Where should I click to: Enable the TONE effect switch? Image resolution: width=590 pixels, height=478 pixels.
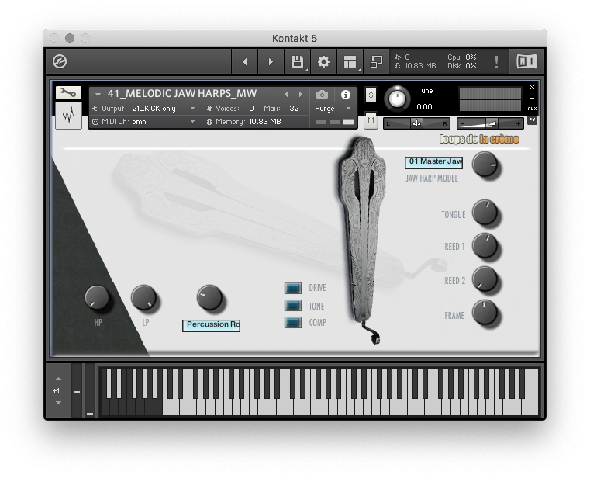[x=293, y=306]
